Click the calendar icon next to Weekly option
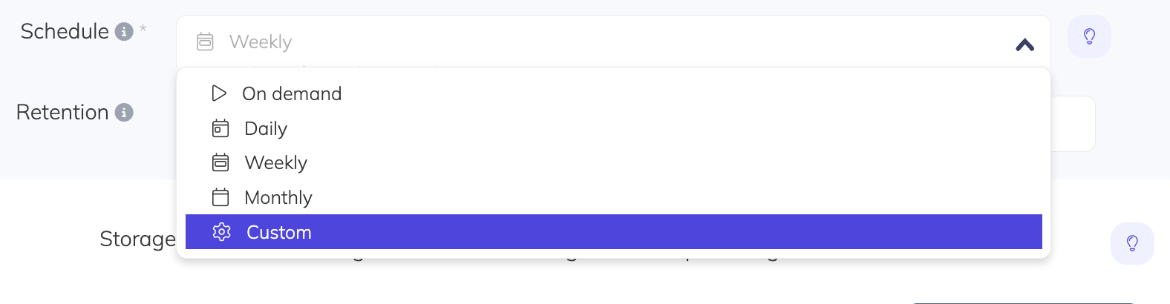The height and width of the screenshot is (304, 1170). (x=220, y=162)
